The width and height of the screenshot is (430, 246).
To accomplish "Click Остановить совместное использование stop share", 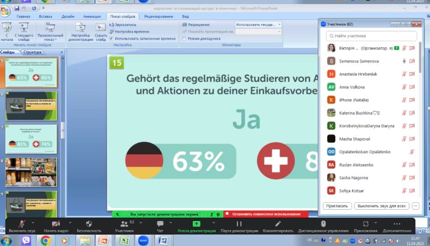I will (266, 214).
